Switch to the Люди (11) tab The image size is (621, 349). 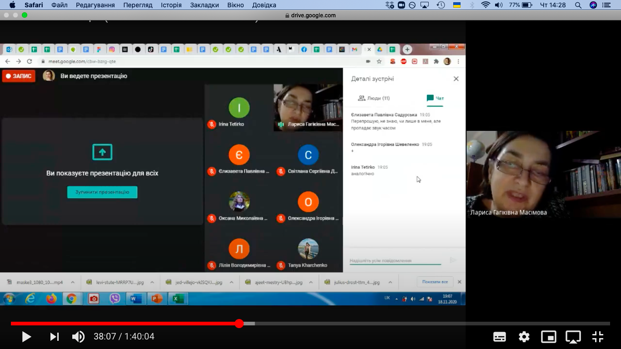pyautogui.click(x=374, y=98)
